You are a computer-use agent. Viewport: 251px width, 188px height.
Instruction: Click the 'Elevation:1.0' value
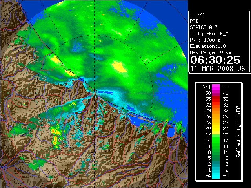pyautogui.click(x=207, y=46)
